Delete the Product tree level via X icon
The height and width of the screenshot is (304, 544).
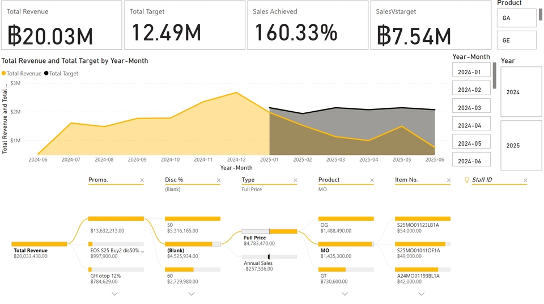372,180
